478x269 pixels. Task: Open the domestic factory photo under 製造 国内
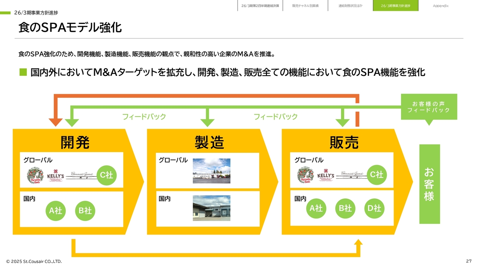(x=211, y=208)
